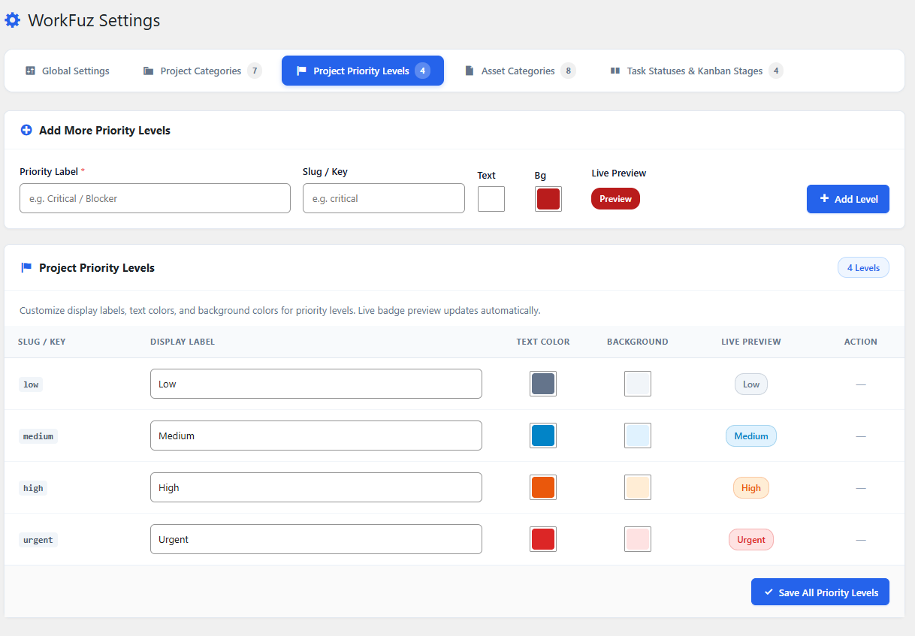Edit the Medium display label field
915x636 pixels.
tap(316, 436)
